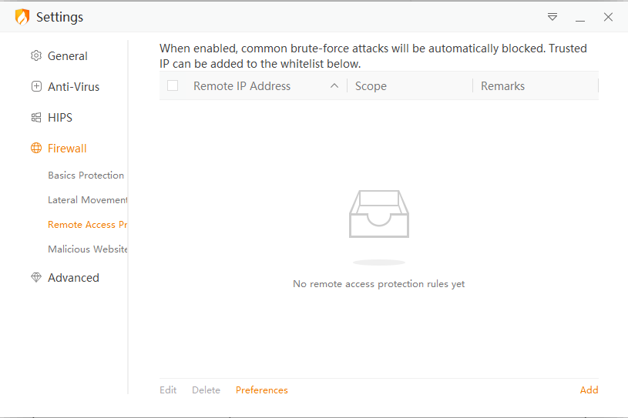This screenshot has width=628, height=418.
Task: Select Remote Access Protection submenu item
Action: tap(88, 225)
